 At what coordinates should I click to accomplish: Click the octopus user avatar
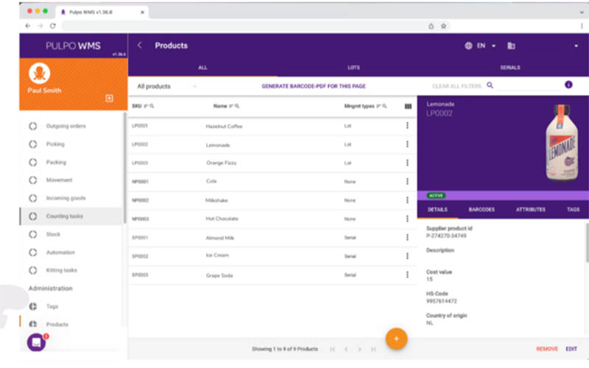pos(40,73)
